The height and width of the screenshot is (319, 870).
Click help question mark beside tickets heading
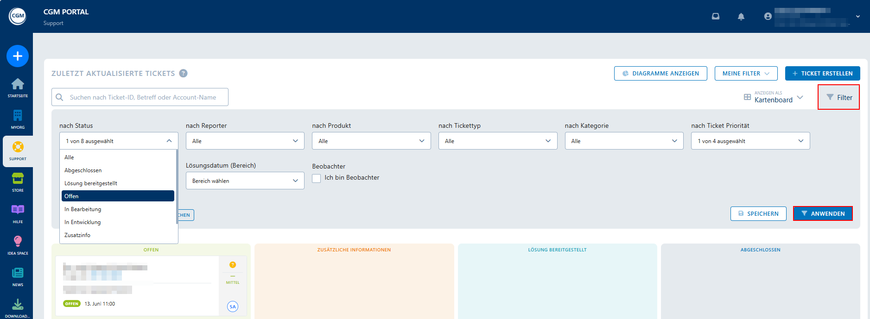click(183, 73)
